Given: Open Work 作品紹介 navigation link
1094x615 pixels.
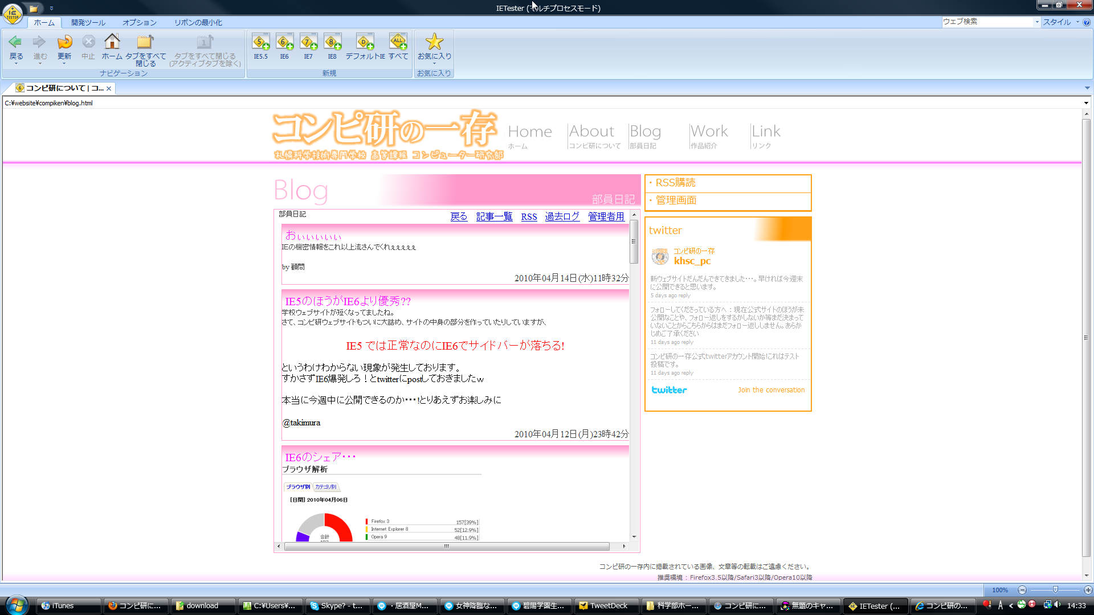Looking at the screenshot, I should coord(709,137).
